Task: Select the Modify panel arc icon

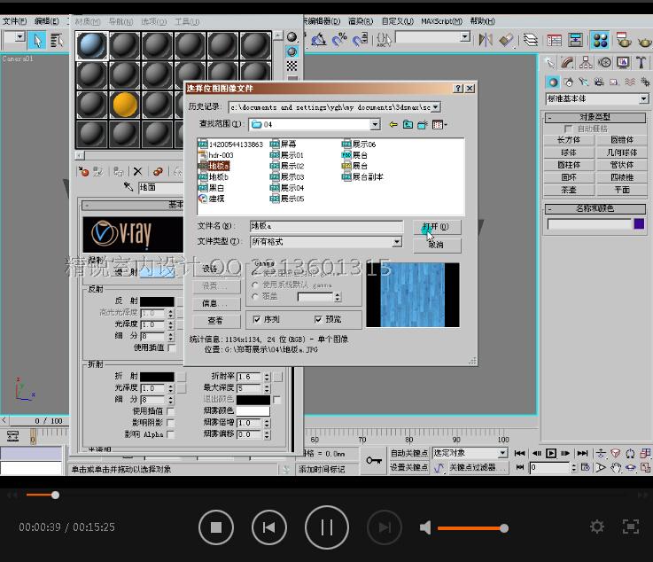Action: point(567,62)
